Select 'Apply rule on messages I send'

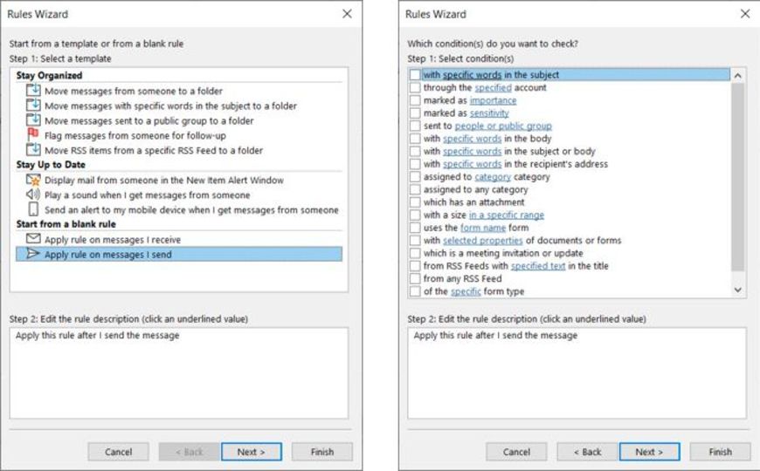(x=179, y=254)
